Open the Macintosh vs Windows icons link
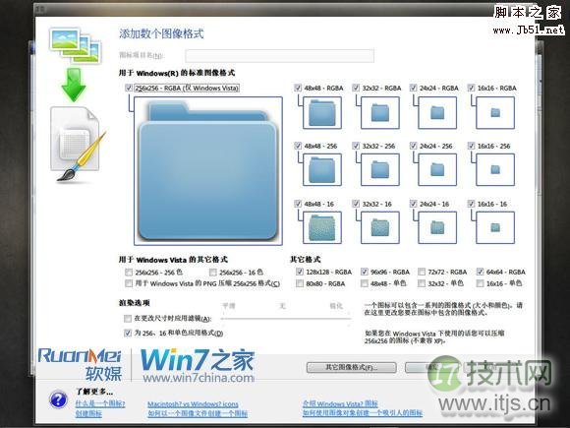The image size is (570, 428). 193,404
